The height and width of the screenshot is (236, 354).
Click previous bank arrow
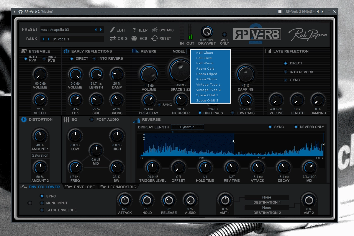pos(43,39)
